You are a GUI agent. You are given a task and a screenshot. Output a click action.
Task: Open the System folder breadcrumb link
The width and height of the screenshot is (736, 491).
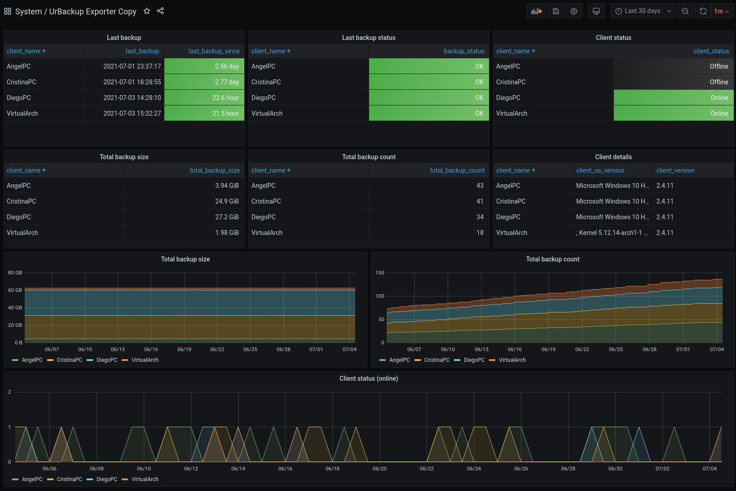click(x=28, y=12)
